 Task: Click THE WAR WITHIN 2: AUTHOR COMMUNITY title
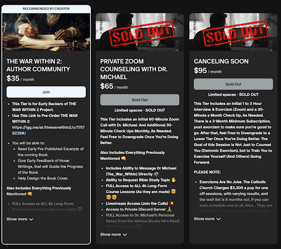38,65
